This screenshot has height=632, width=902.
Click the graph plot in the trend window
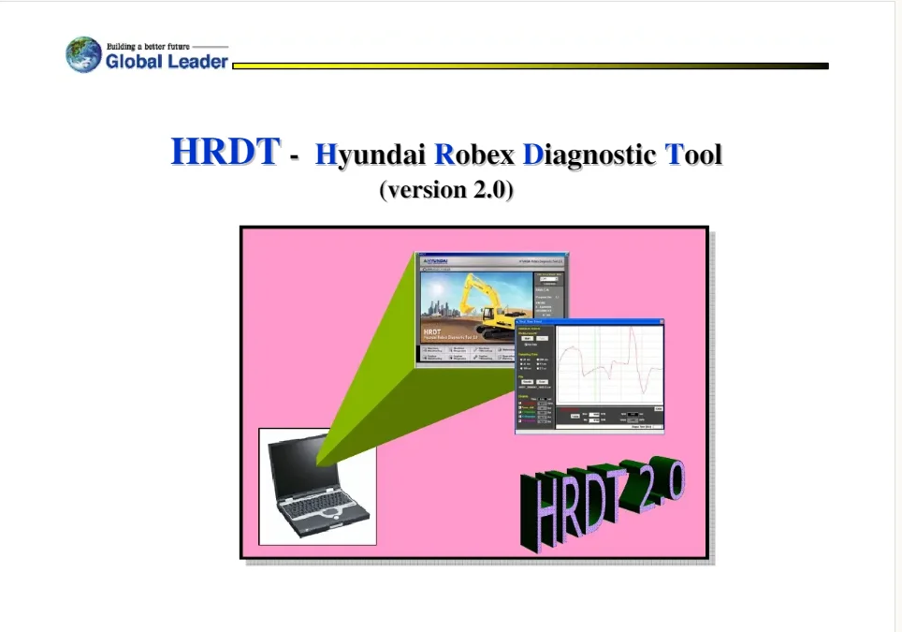click(x=609, y=364)
